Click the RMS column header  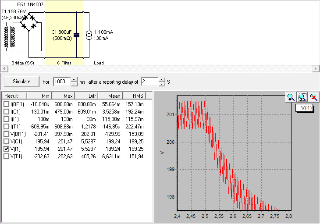tap(132, 96)
